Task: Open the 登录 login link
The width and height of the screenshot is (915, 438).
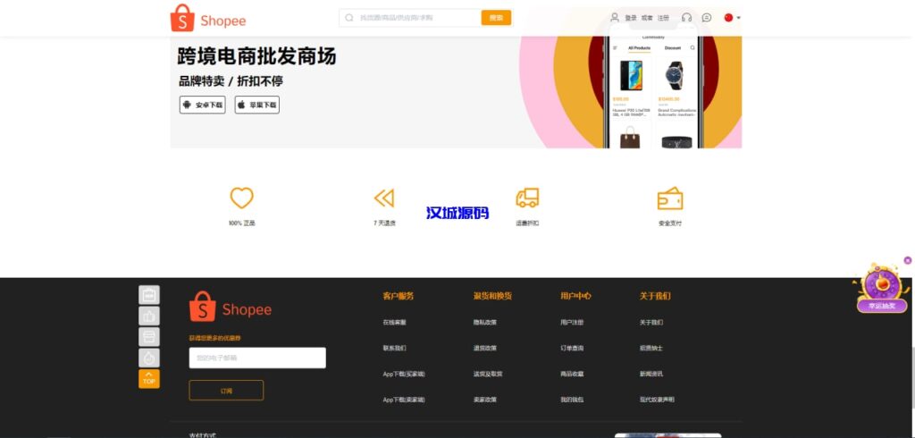Action: tap(631, 18)
